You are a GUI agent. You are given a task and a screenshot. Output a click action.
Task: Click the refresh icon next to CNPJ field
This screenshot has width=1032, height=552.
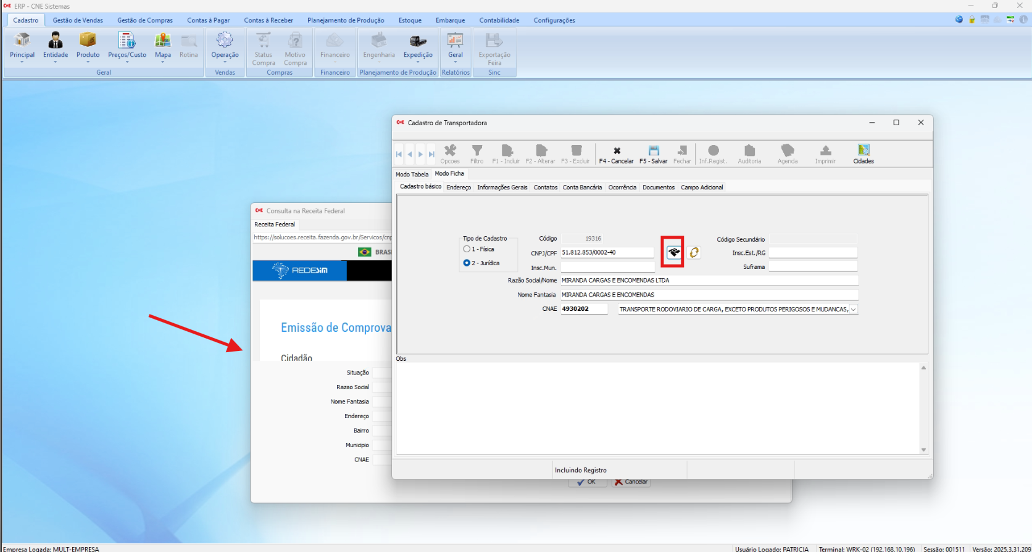[694, 252]
